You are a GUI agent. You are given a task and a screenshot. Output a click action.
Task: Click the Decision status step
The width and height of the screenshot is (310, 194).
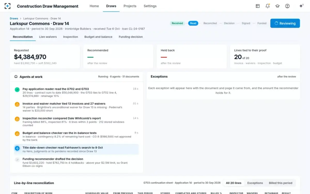coord(229,23)
